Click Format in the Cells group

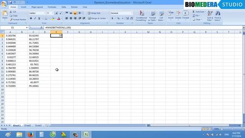click(x=186, y=16)
